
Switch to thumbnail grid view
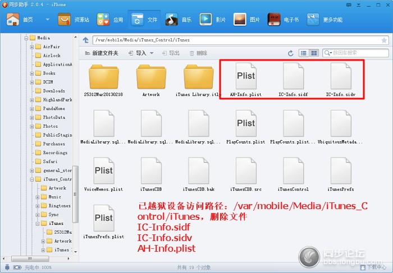pos(314,53)
